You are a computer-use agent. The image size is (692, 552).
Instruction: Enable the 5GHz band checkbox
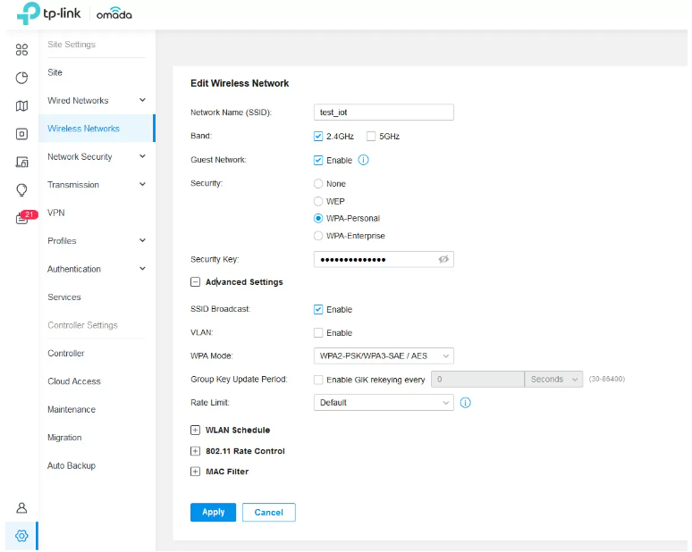[x=372, y=137]
